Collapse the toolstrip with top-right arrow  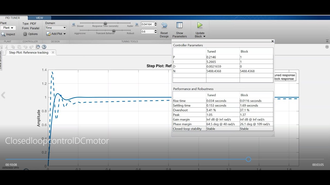click(x=327, y=41)
